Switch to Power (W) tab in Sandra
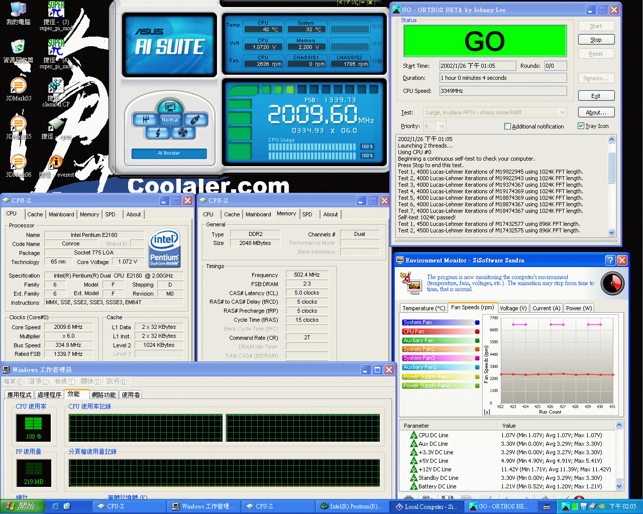This screenshot has height=514, width=643. pos(579,308)
